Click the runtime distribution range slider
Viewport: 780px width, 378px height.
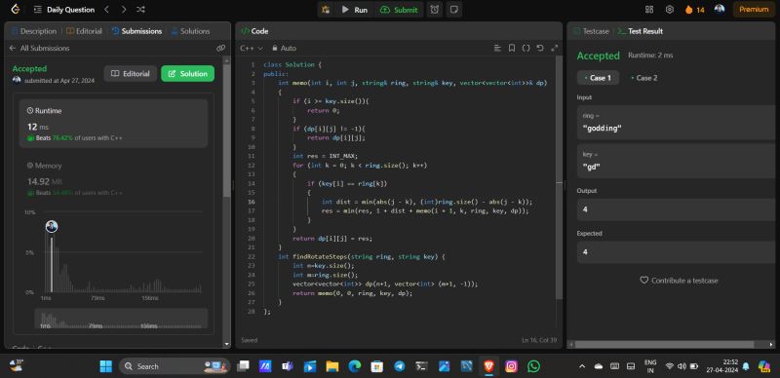click(121, 319)
